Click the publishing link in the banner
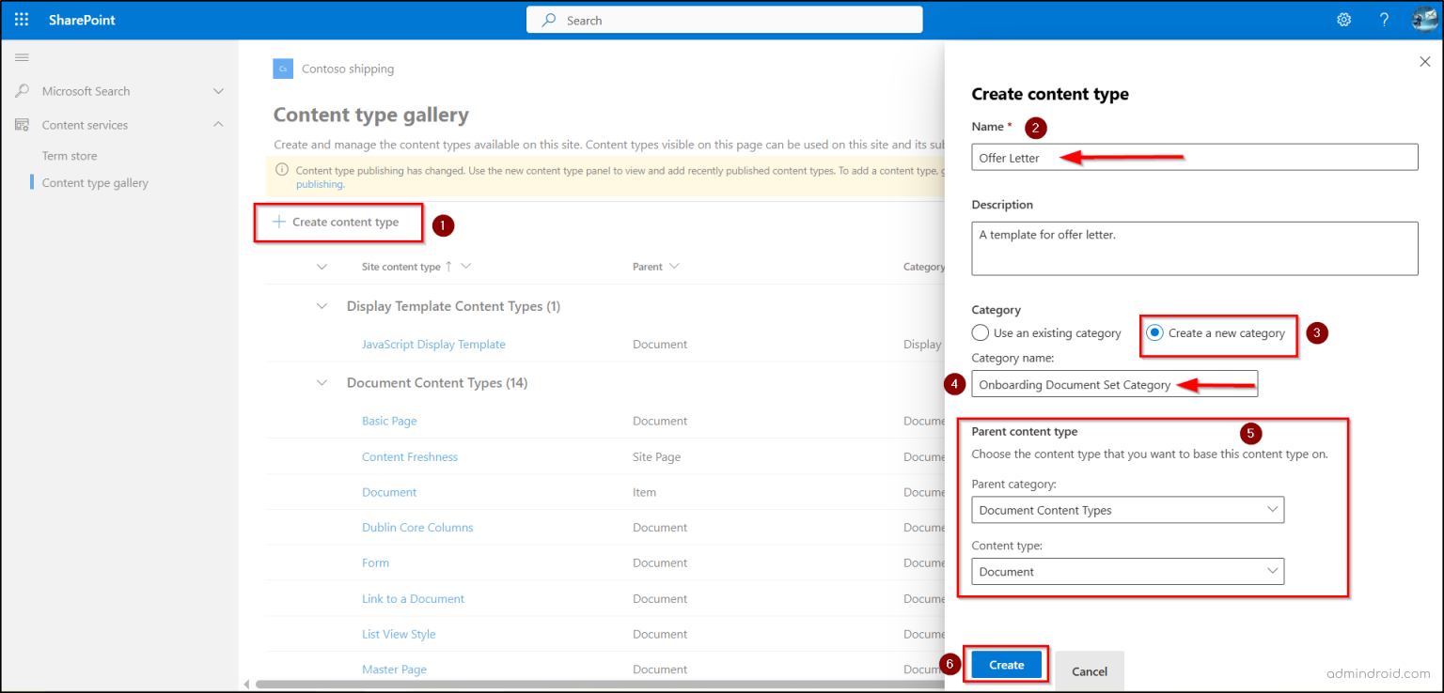1444x693 pixels. point(322,183)
